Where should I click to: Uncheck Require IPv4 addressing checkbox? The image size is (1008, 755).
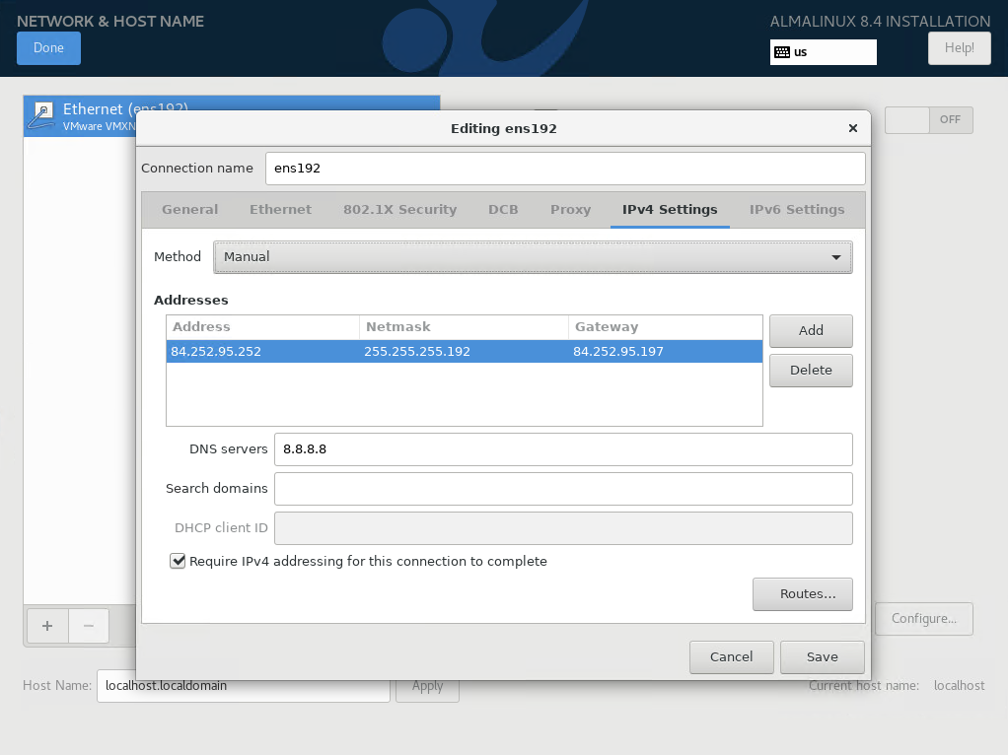[x=178, y=561]
